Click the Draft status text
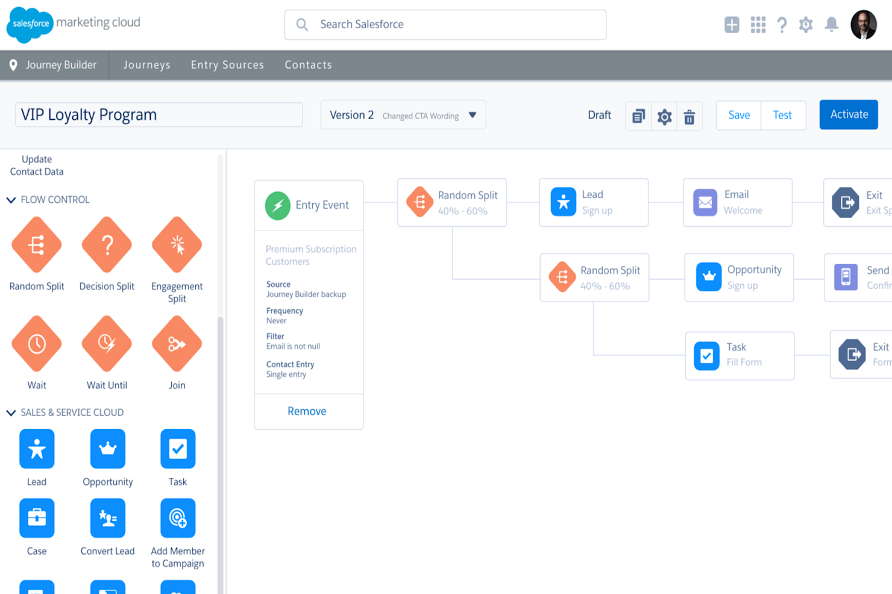The height and width of the screenshot is (594, 892). pos(599,115)
